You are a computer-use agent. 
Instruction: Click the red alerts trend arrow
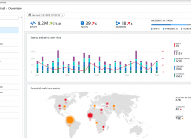pyautogui.click(x=93, y=23)
